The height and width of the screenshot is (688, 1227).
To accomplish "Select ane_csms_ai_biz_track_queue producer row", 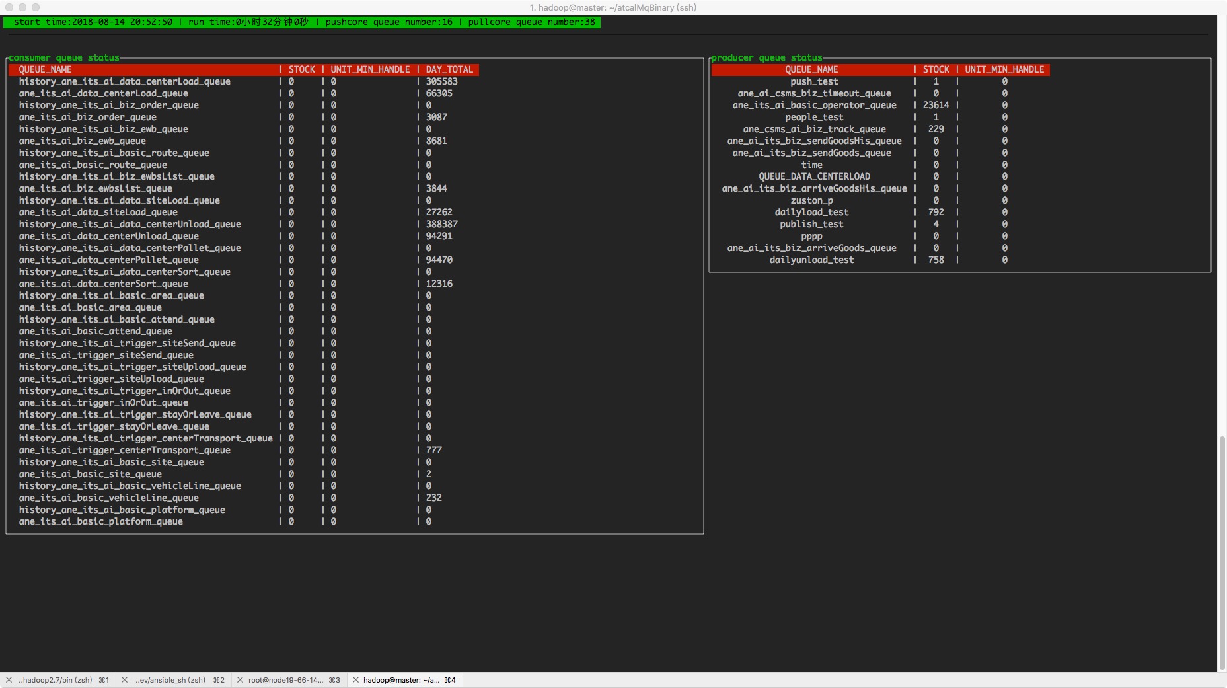I will coord(814,129).
